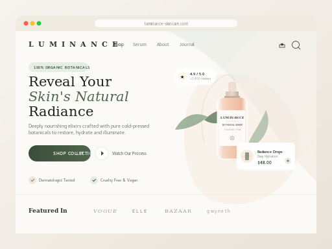Image resolution: width=332 pixels, height=249 pixels.
Task: Click the Featured In heading
Action: coord(48,211)
